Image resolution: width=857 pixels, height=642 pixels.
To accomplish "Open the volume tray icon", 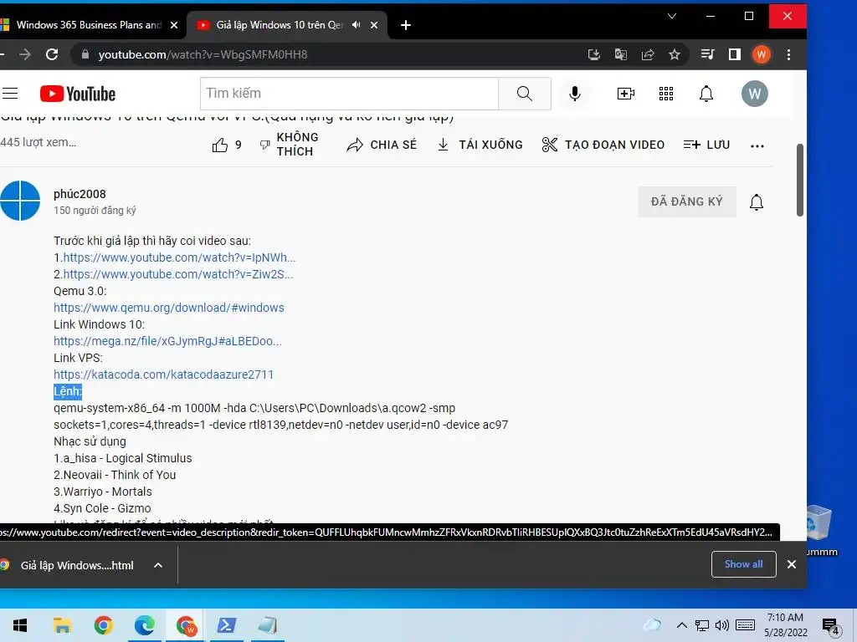I will [722, 625].
